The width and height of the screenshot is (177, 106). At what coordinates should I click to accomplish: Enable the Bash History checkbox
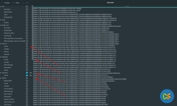point(27,22)
